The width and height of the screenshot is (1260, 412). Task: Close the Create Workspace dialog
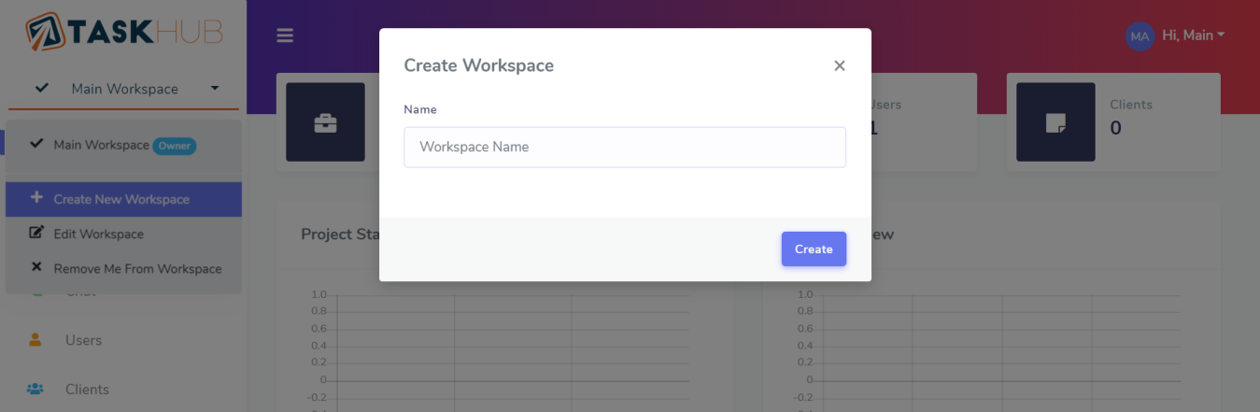(839, 65)
